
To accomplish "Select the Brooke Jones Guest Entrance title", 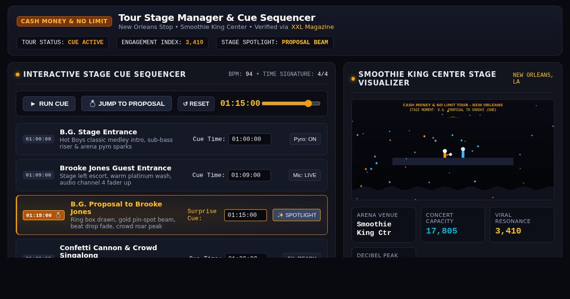I will [115, 168].
